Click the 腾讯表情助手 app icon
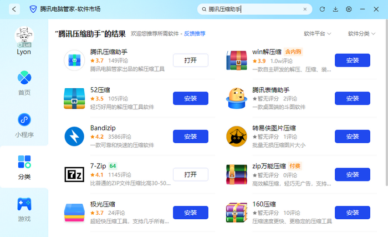The image size is (388, 237). tap(237, 98)
